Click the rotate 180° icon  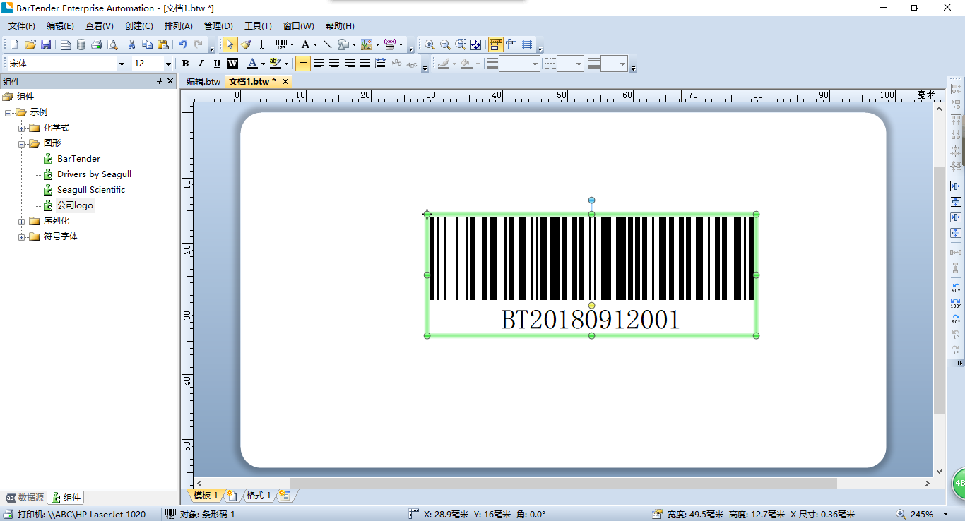click(956, 304)
